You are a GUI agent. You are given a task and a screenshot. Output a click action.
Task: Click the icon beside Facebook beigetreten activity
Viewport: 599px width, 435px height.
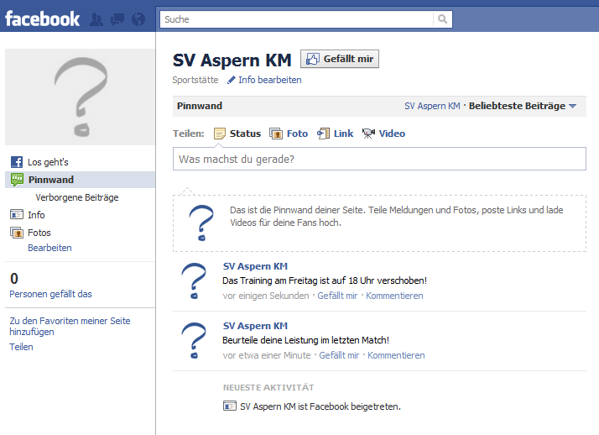(x=230, y=406)
